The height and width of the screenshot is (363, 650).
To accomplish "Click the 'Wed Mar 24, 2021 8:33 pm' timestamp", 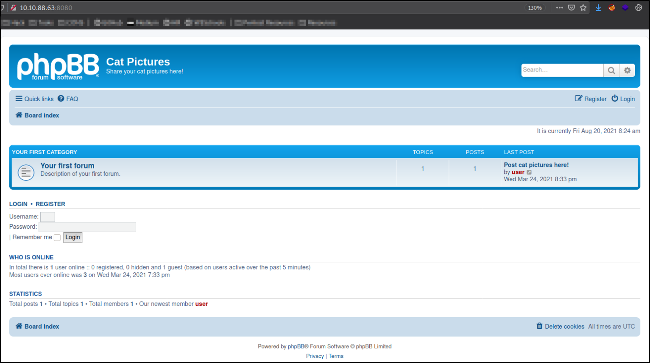I will pyautogui.click(x=540, y=179).
